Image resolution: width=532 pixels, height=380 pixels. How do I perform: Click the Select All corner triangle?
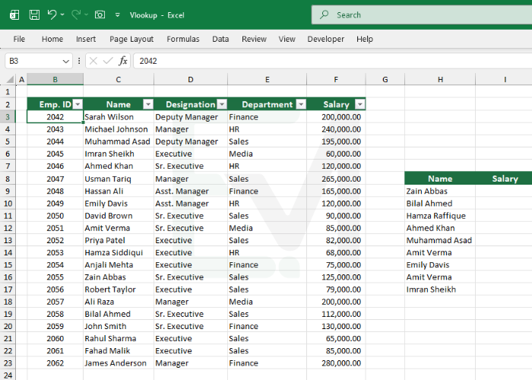[10, 80]
